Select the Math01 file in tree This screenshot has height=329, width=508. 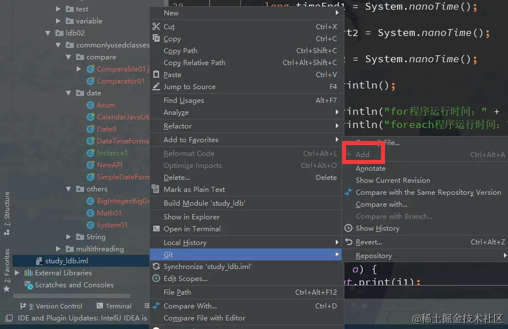tap(109, 212)
